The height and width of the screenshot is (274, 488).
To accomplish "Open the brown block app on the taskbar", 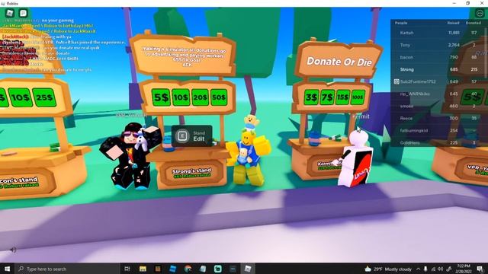I will point(158,269).
